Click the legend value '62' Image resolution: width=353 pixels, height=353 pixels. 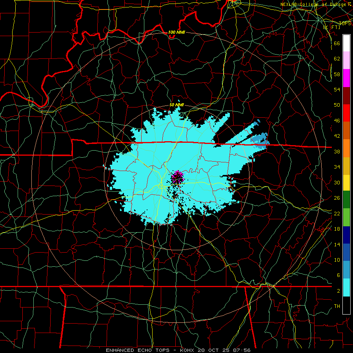point(337,58)
